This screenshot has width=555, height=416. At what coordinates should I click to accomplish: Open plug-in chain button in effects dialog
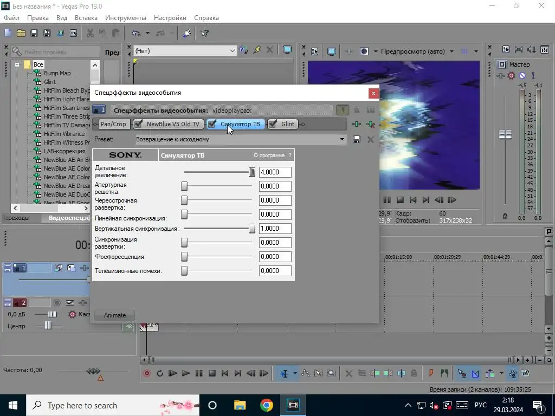point(357,124)
